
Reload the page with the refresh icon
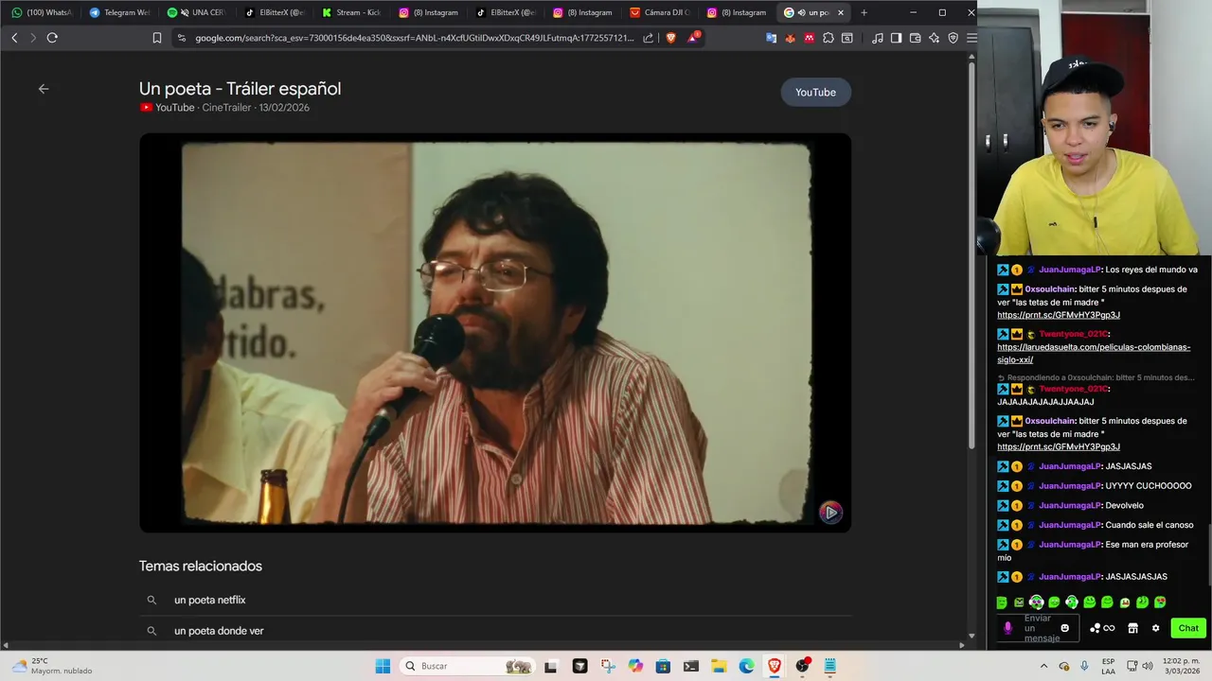[x=52, y=38]
